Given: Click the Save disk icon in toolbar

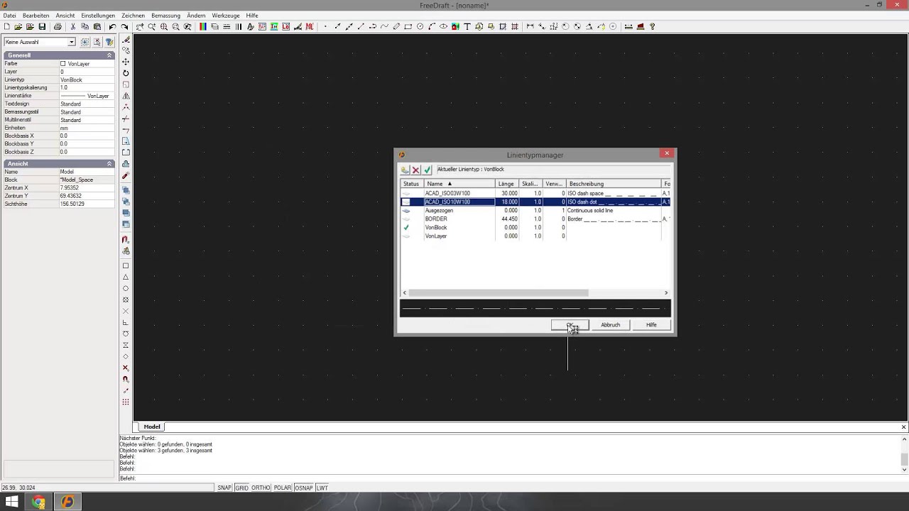Looking at the screenshot, I should pyautogui.click(x=42, y=27).
